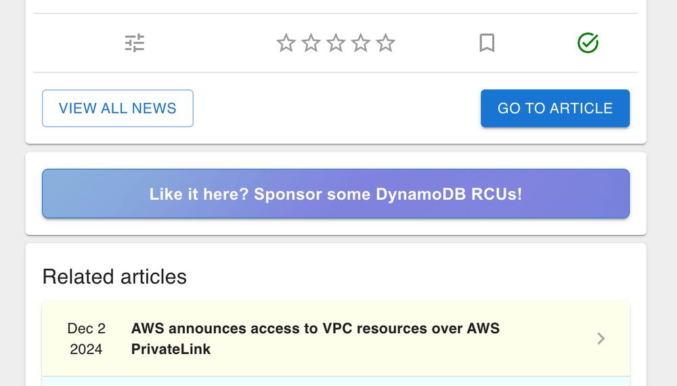Screen dimensions: 677x386
Task: Bookmark this article
Action: coord(487,43)
